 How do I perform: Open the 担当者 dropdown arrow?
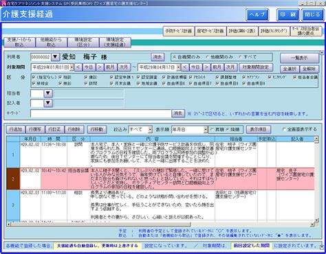click(x=48, y=93)
